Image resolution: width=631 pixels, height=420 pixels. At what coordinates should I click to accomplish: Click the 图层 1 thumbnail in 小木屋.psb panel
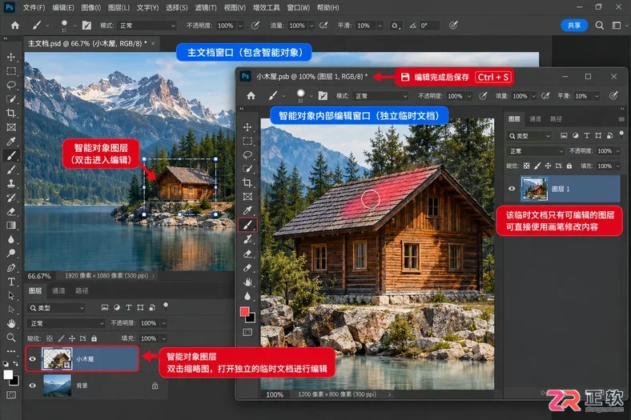[534, 189]
